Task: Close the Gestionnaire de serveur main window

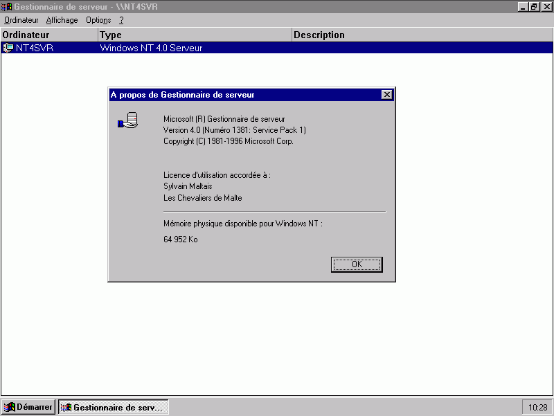Action: click(546, 6)
